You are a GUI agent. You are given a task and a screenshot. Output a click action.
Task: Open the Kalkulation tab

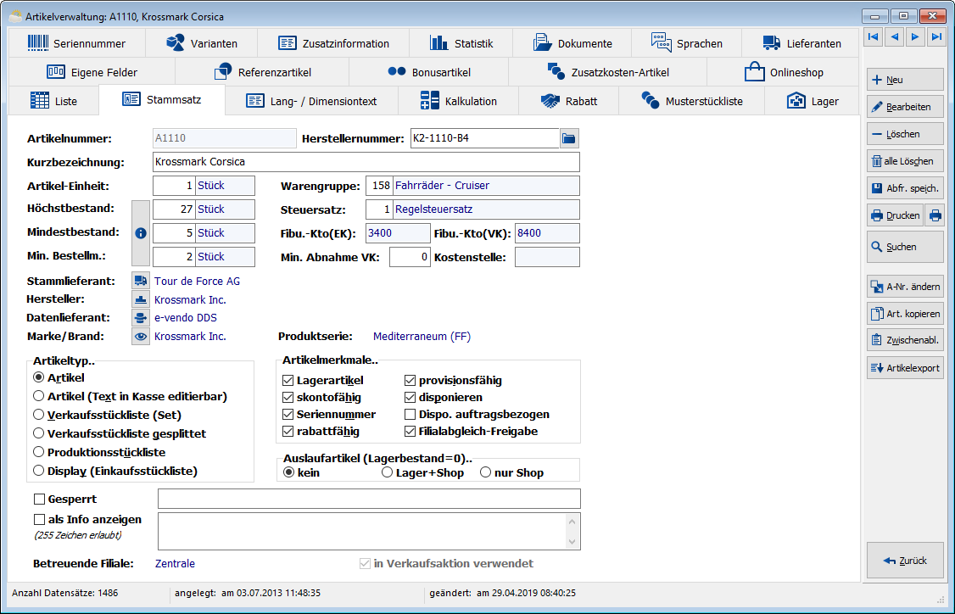(458, 101)
